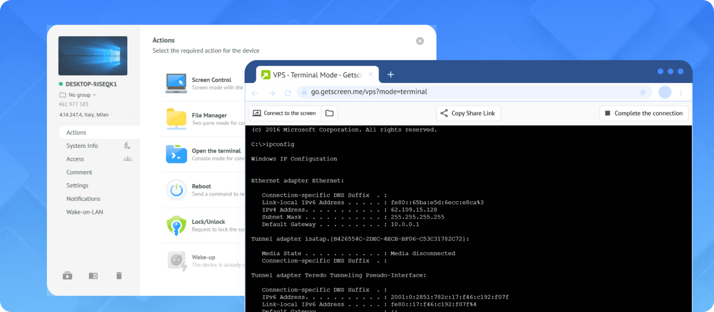
Task: Open the Screen Control action
Action: click(176, 81)
